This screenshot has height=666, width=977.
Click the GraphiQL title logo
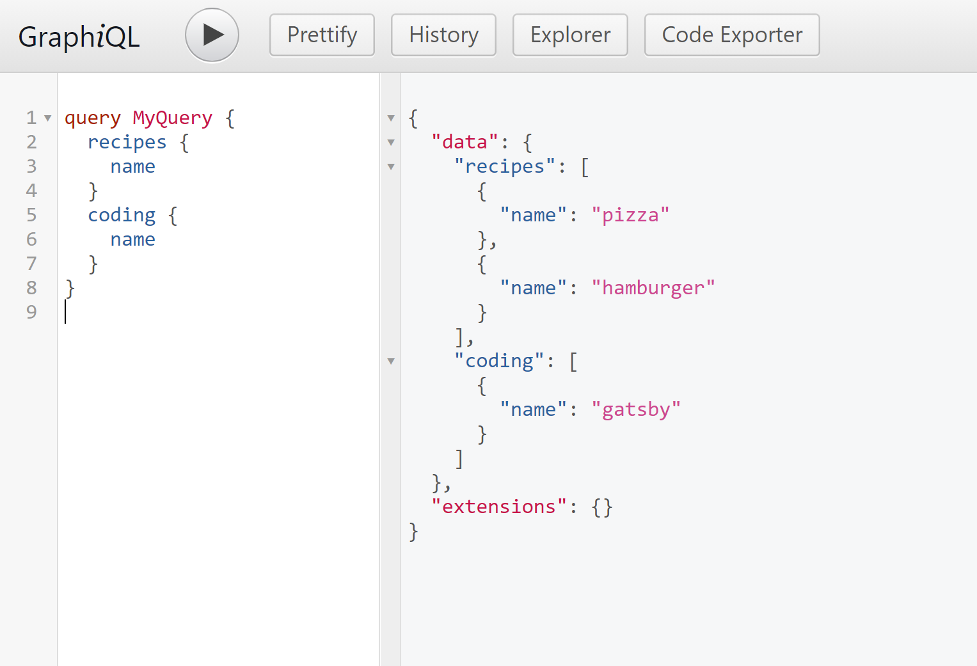click(79, 36)
